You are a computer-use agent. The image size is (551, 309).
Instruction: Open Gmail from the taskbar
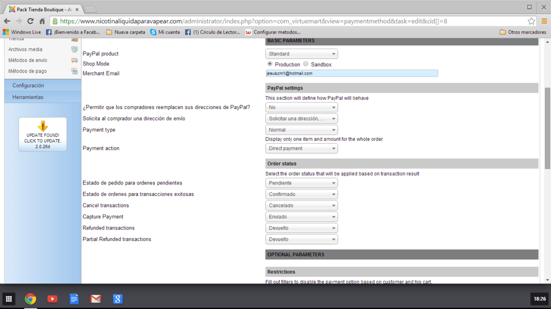(96, 299)
